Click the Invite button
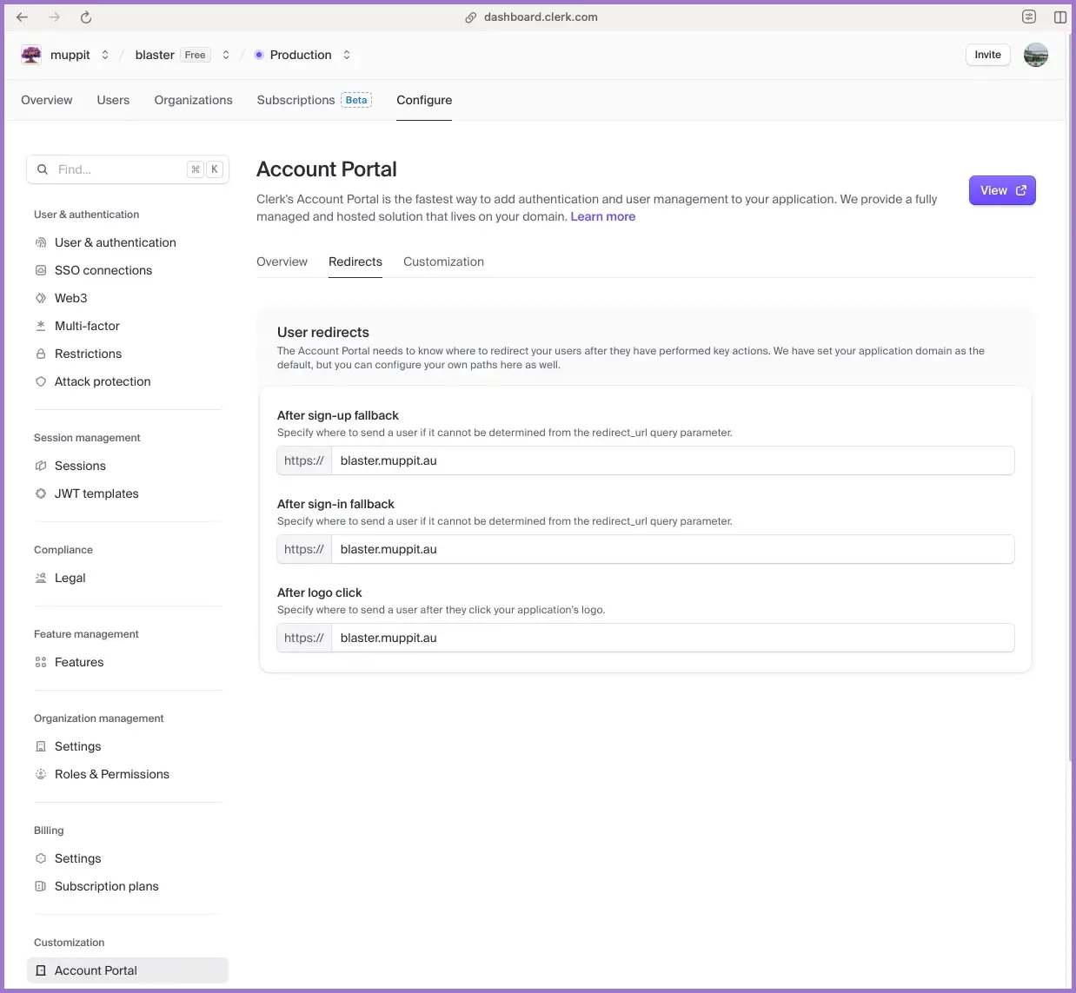 987,55
